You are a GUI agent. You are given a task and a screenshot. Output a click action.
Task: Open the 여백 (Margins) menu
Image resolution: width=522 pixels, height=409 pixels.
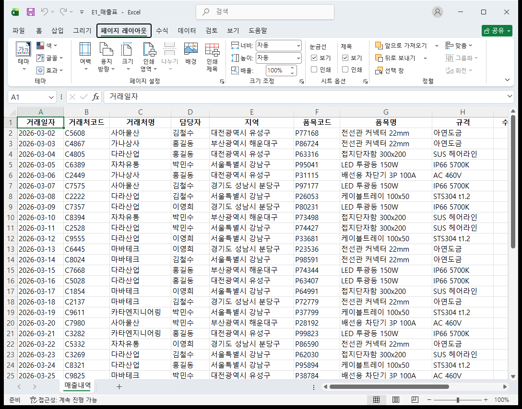pyautogui.click(x=85, y=56)
